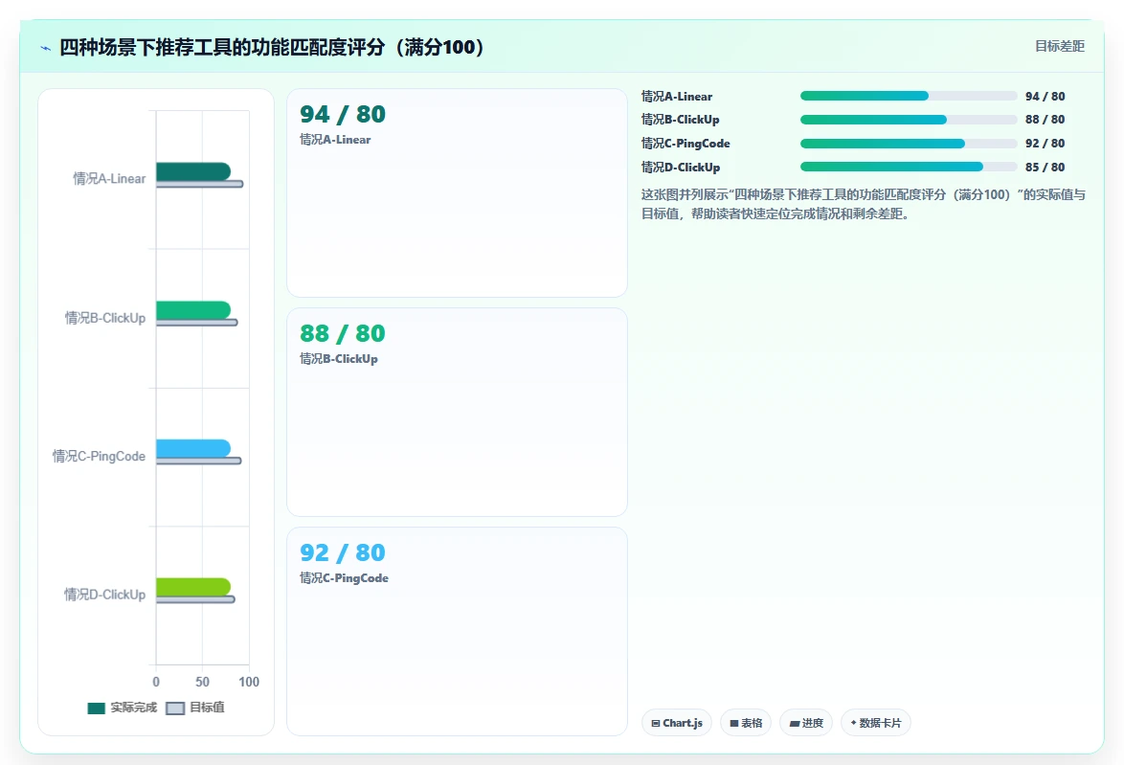The image size is (1124, 765).
Task: Click the 情况D-ClickUp axis label in chart
Action: tap(104, 595)
